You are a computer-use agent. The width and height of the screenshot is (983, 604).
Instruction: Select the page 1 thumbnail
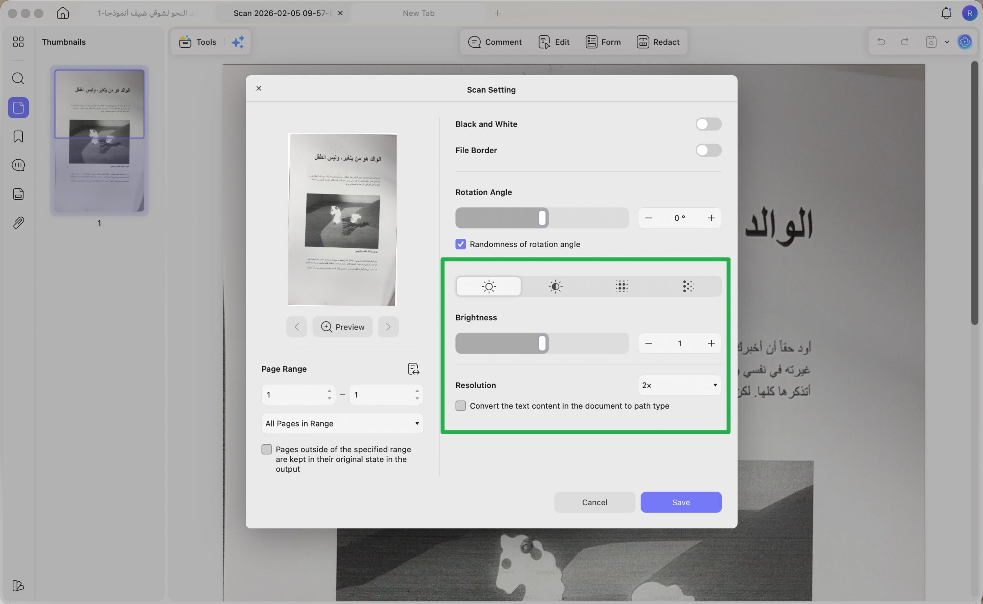tap(99, 141)
